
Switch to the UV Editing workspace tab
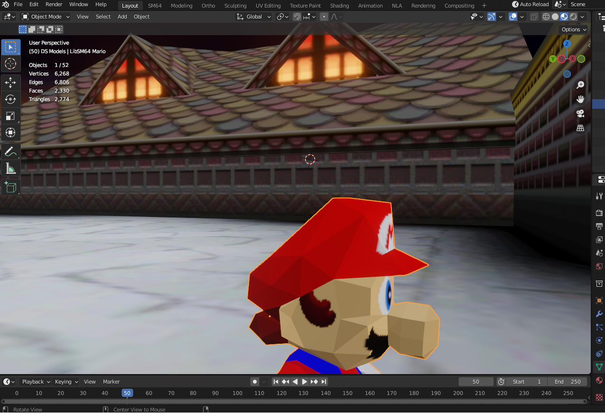268,5
